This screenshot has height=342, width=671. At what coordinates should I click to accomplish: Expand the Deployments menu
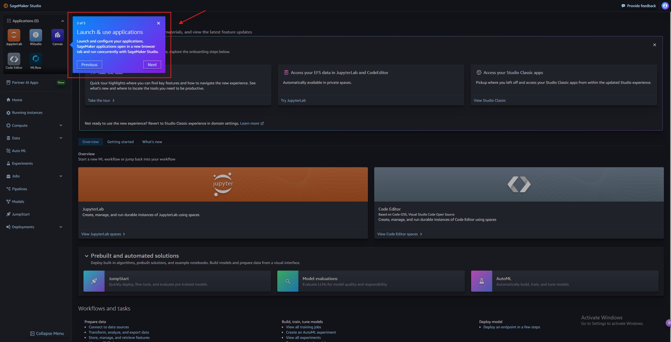[61, 227]
